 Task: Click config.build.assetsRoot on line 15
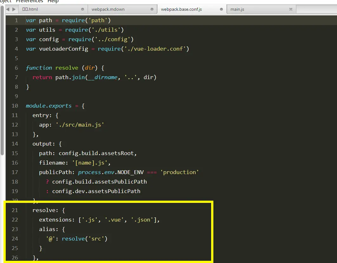[96, 153]
